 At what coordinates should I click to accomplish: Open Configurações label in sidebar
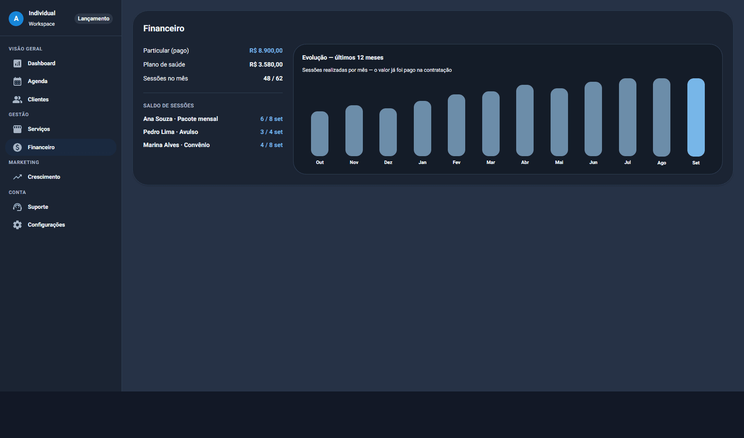(46, 225)
